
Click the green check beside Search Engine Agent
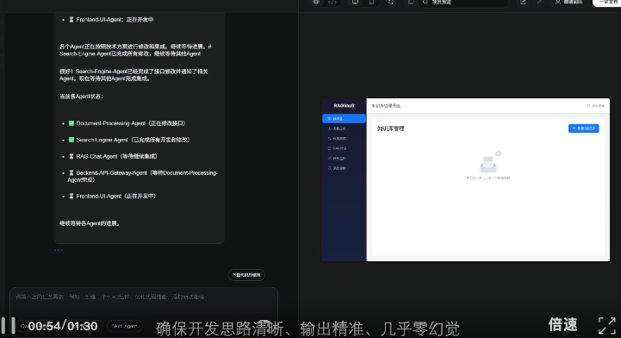coord(71,140)
